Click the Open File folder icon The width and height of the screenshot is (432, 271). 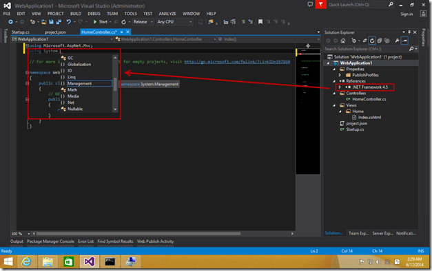[44, 22]
